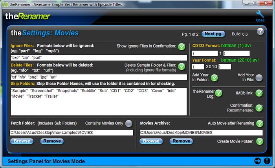275x168 pixels.
Task: Click the 'Ignore Files:' label
Action: [22, 46]
